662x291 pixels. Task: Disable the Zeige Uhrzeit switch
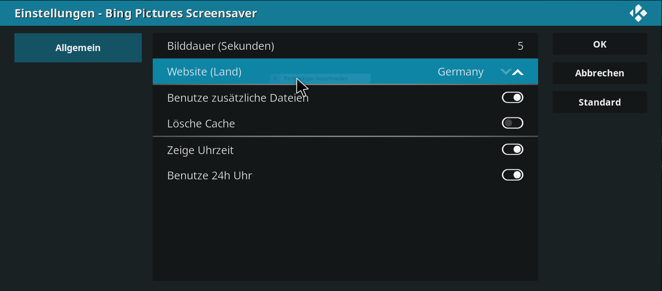(512, 150)
